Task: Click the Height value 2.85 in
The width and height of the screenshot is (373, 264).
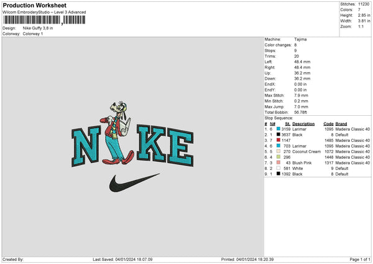Action: point(364,15)
